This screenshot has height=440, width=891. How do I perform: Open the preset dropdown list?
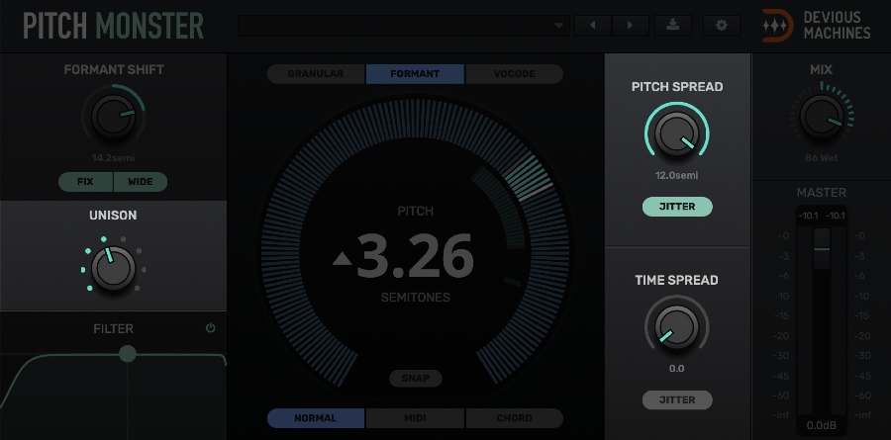click(x=559, y=25)
